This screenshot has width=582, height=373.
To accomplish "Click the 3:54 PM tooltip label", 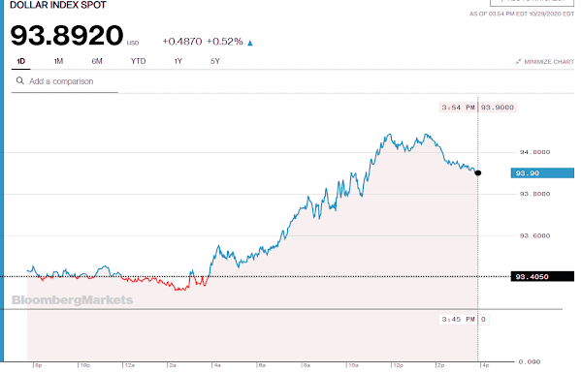I will pyautogui.click(x=458, y=108).
